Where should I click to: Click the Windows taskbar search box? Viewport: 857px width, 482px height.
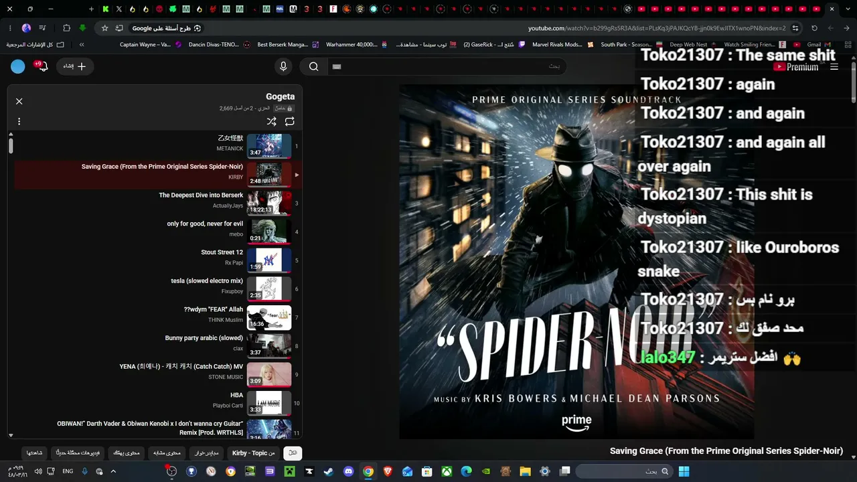tap(623, 471)
